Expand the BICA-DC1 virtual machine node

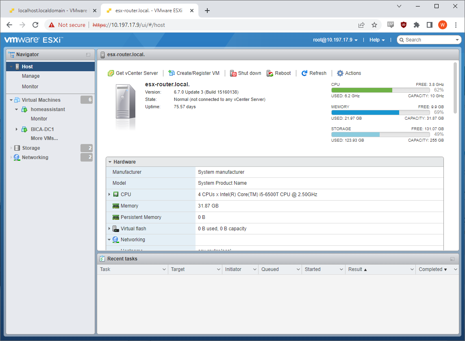click(x=17, y=129)
